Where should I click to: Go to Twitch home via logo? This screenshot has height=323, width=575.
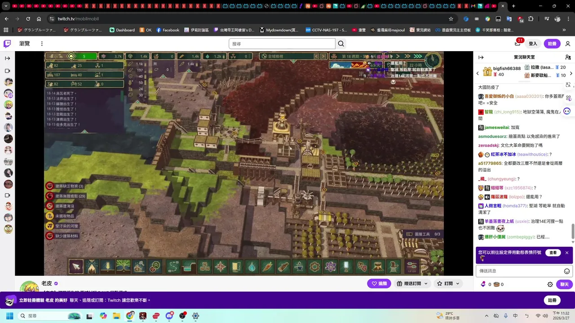[7, 44]
